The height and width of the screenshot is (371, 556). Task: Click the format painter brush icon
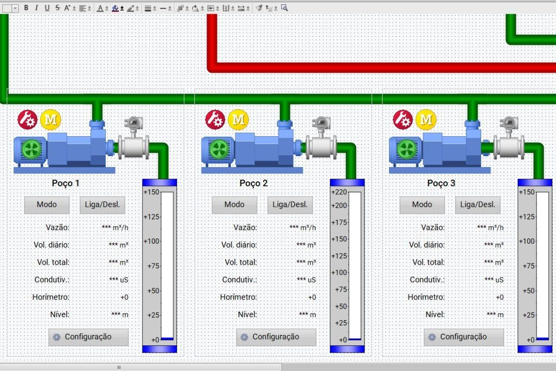pos(259,8)
